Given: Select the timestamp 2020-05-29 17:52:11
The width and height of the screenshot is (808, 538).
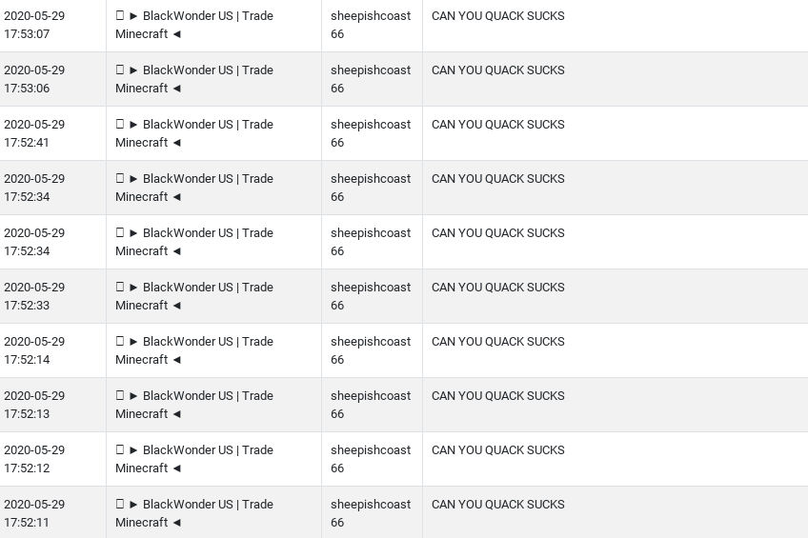Looking at the screenshot, I should [34, 513].
